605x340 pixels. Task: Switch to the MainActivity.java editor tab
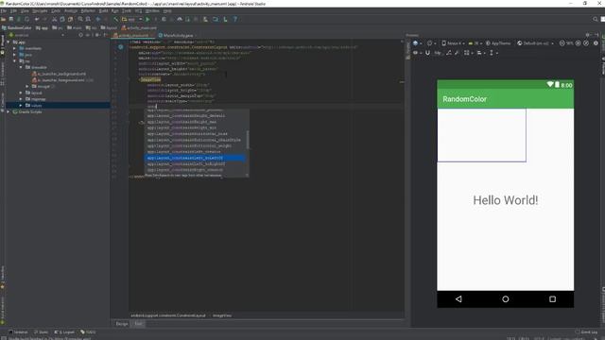pyautogui.click(x=177, y=35)
